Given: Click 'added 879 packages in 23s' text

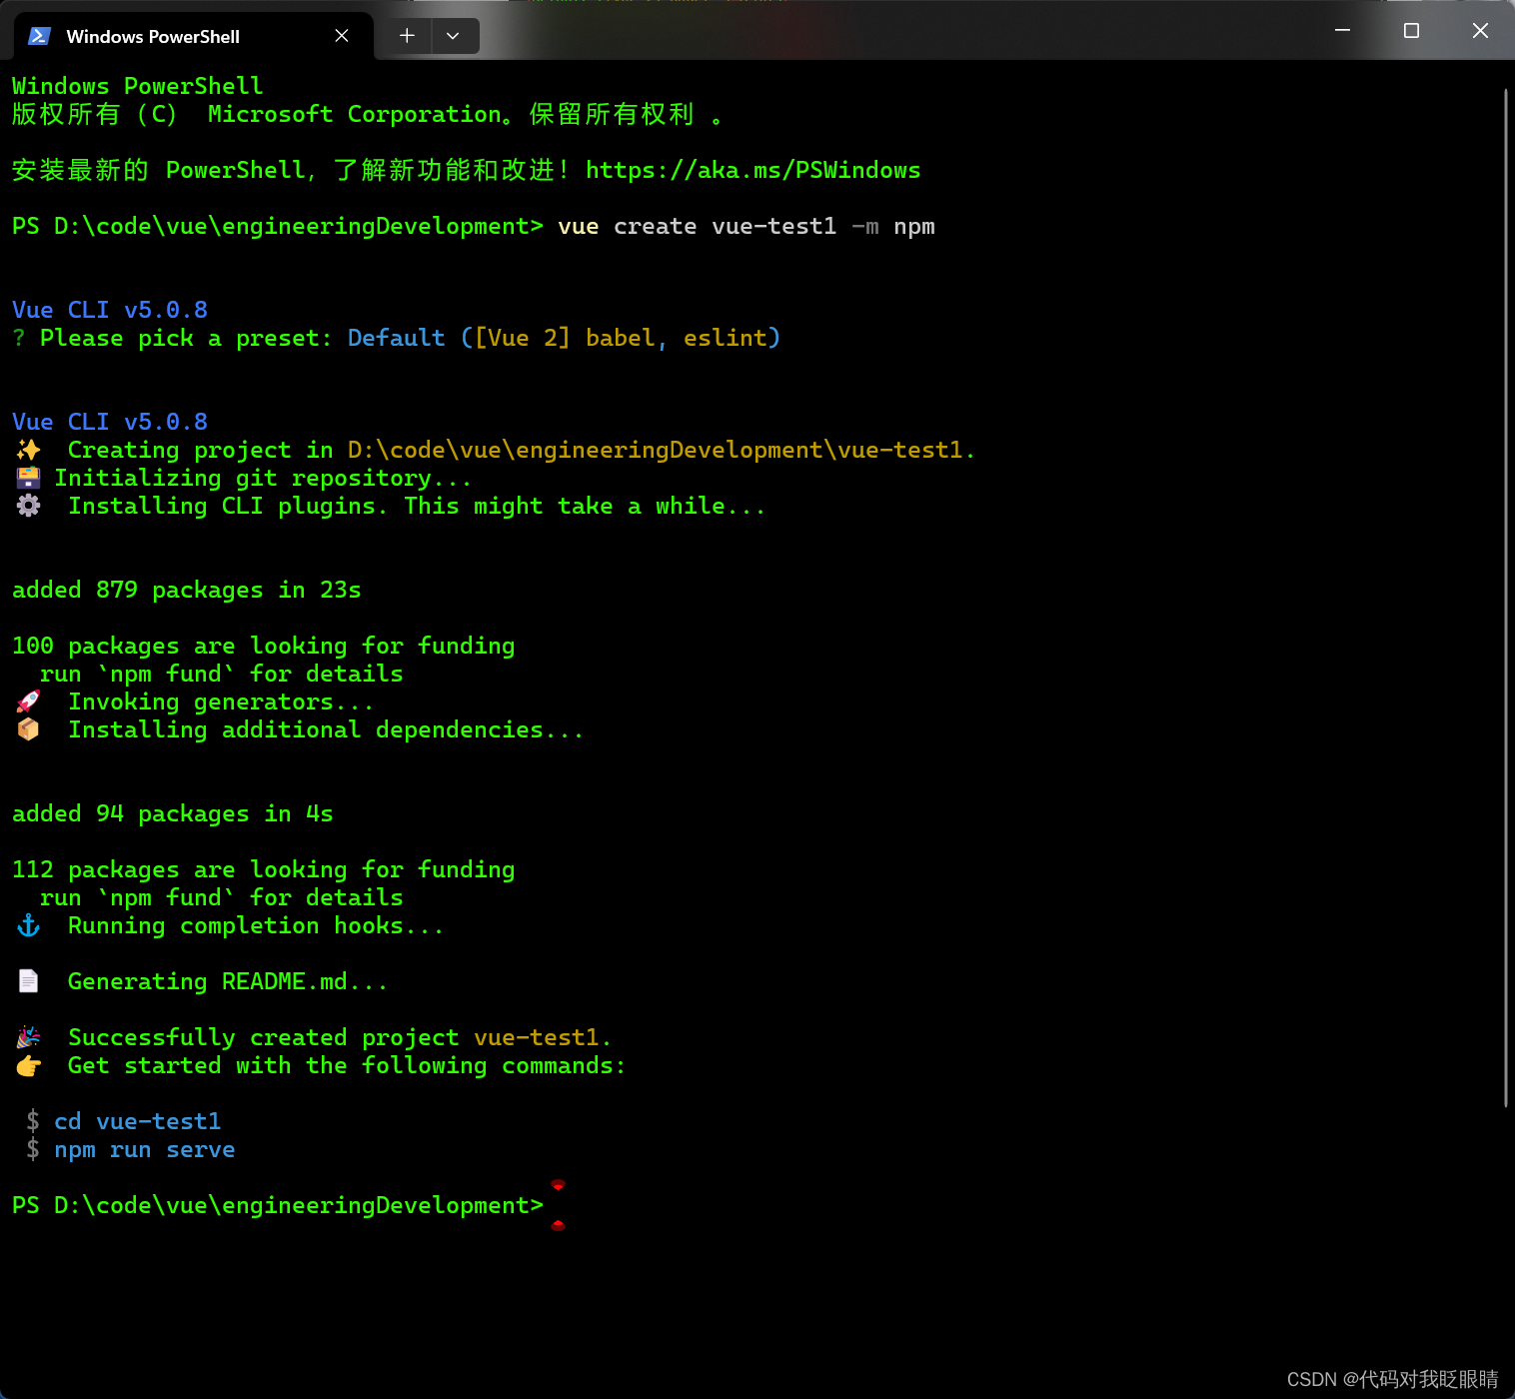Looking at the screenshot, I should tap(187, 590).
